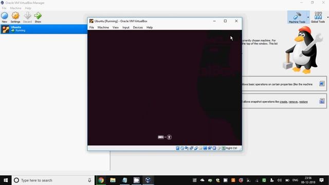This screenshot has height=185, width=329.
Task: Open Help menu in Ubuntu VM window
Action: tap(150, 27)
